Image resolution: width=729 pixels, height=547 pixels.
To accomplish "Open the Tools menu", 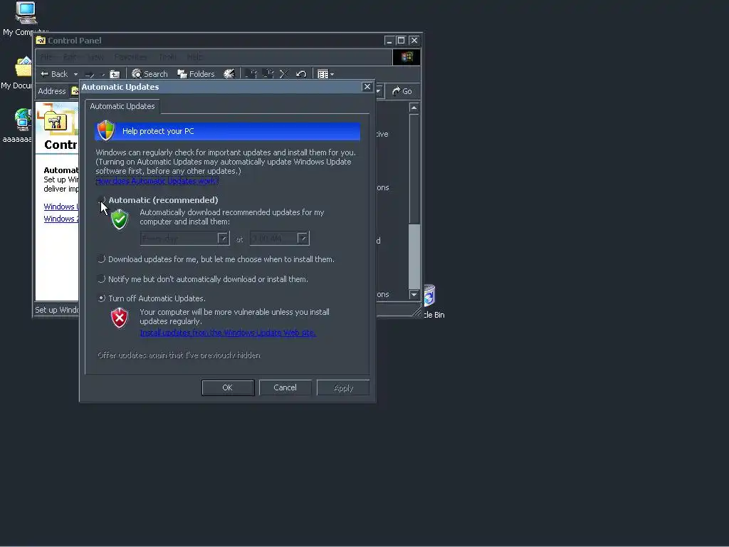I will click(x=167, y=57).
